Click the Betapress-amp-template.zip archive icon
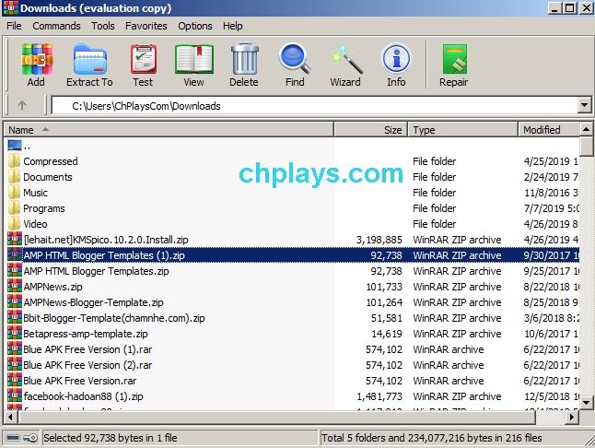Viewport: 595px width, 448px height. point(15,334)
